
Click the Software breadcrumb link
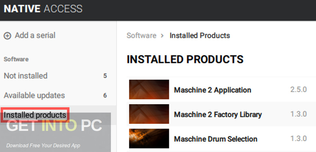click(x=141, y=36)
